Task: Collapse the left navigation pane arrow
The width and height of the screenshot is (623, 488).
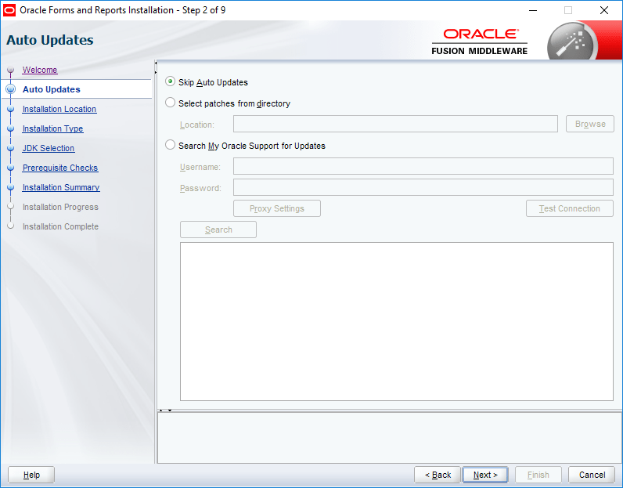Action: 156,63
